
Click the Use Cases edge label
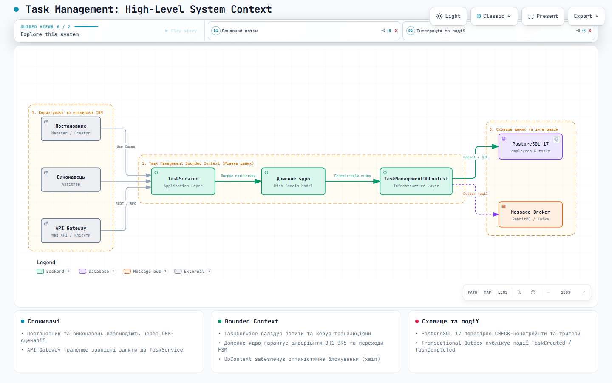126,146
